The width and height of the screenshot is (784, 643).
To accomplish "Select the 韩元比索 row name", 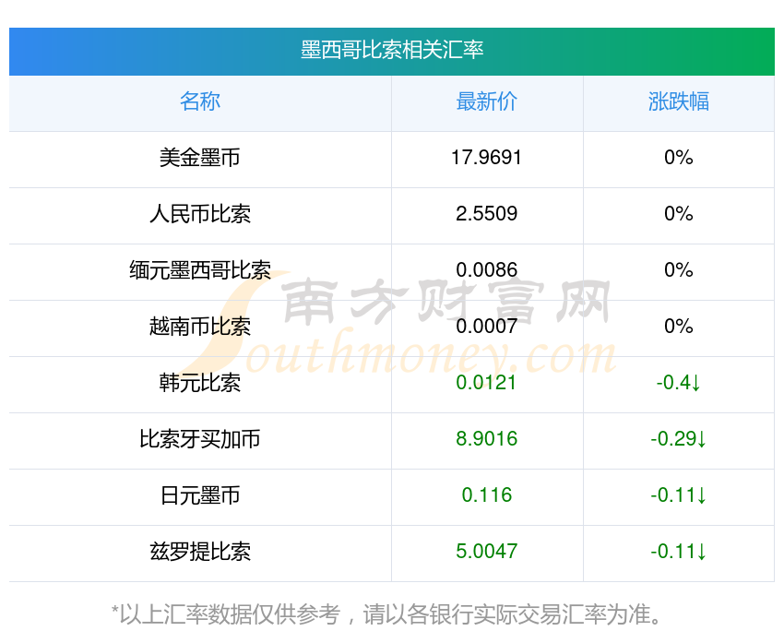I will click(200, 383).
